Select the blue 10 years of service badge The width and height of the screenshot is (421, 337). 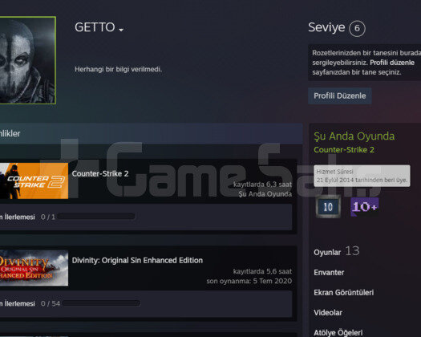click(x=328, y=207)
